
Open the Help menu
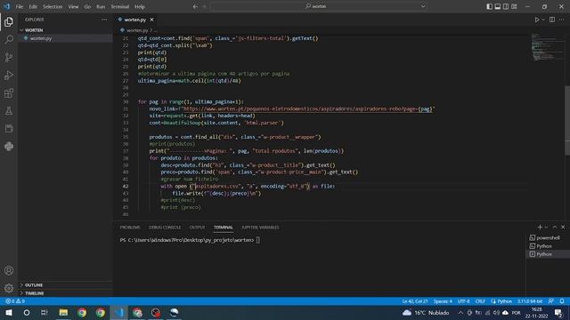coord(140,6)
